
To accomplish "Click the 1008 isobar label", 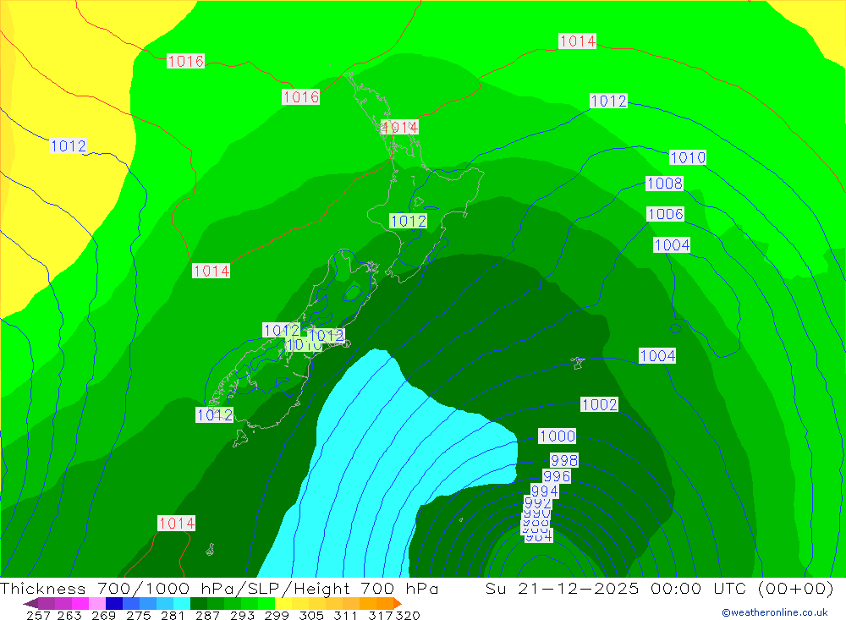I will (x=665, y=184).
